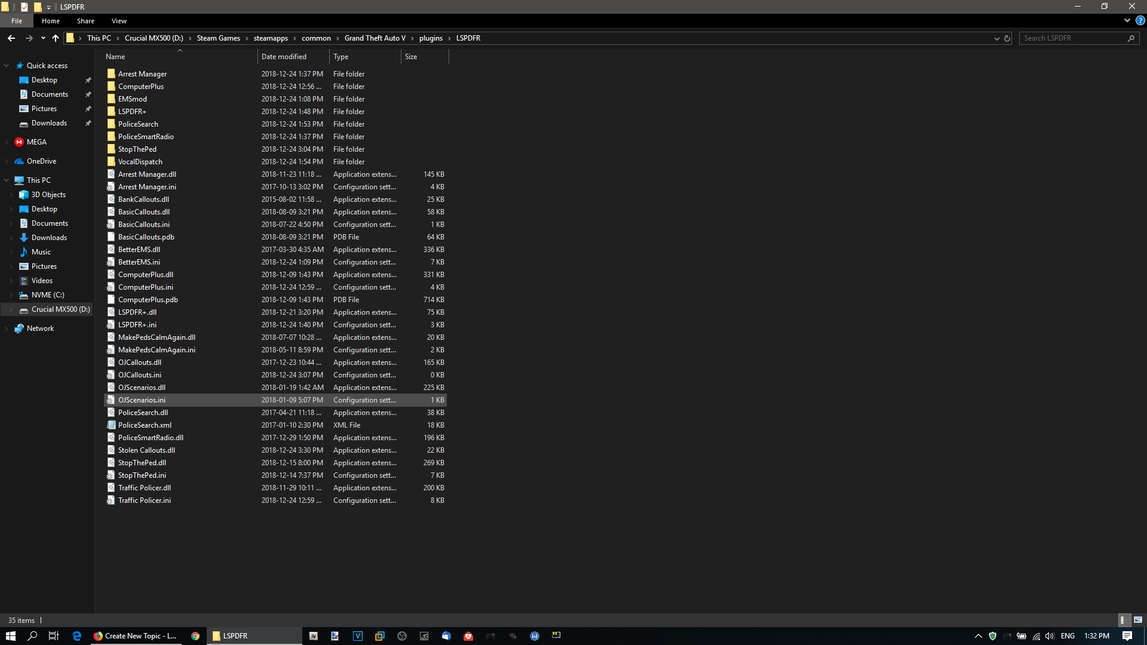Open the Action Center notification icon
This screenshot has height=645, width=1147.
(x=1127, y=636)
